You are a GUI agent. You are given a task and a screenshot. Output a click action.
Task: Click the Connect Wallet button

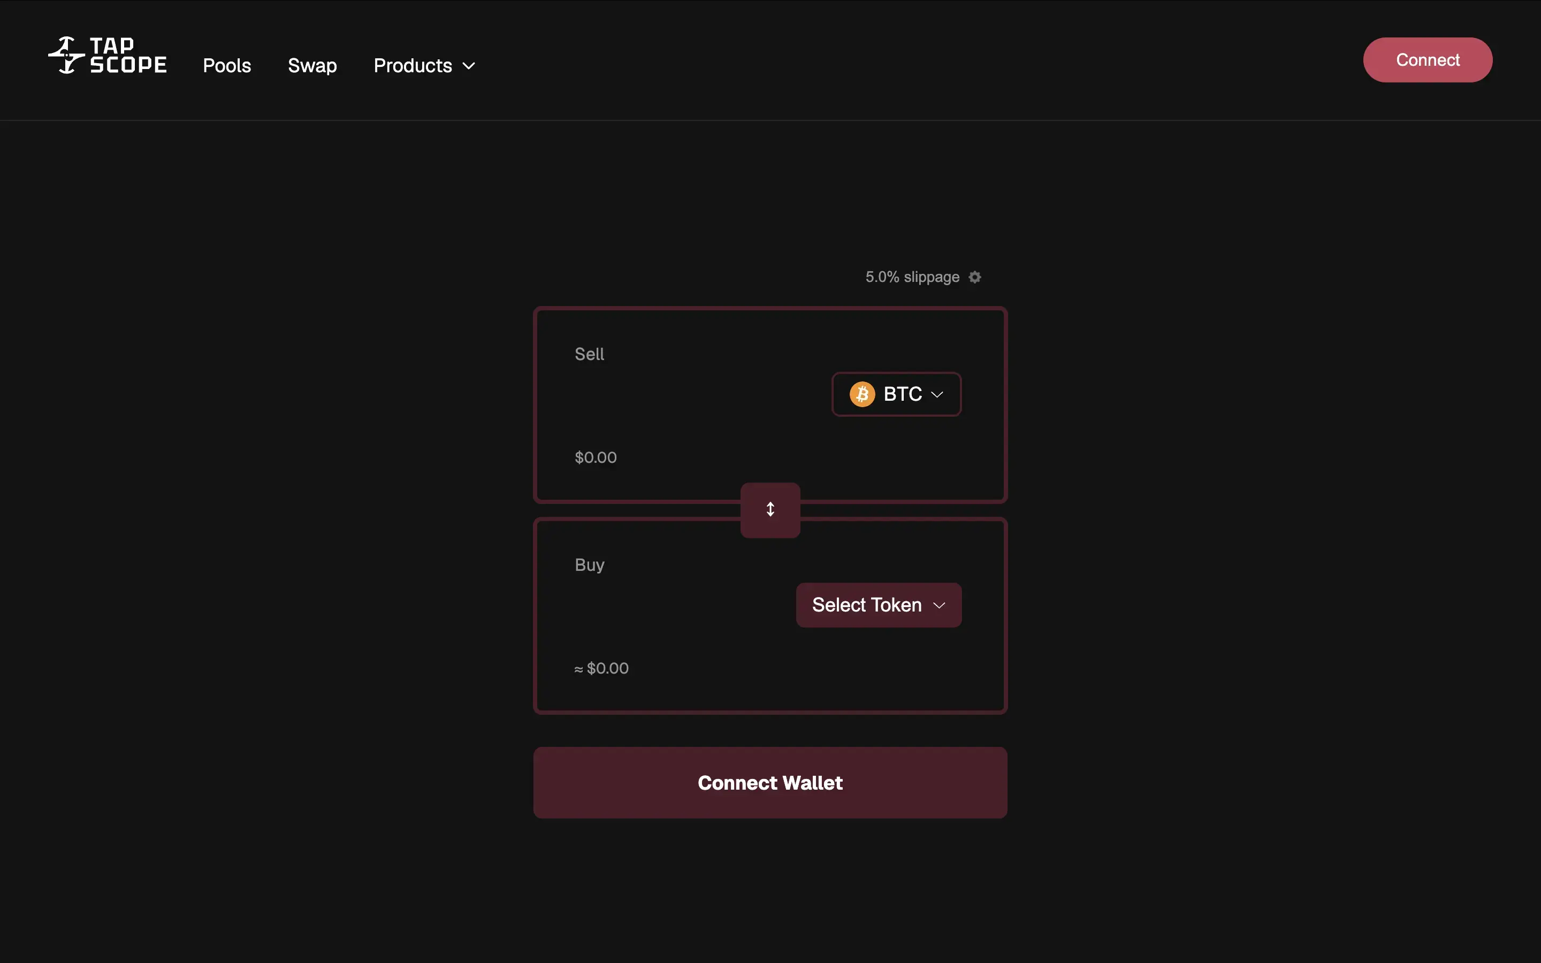tap(770, 783)
